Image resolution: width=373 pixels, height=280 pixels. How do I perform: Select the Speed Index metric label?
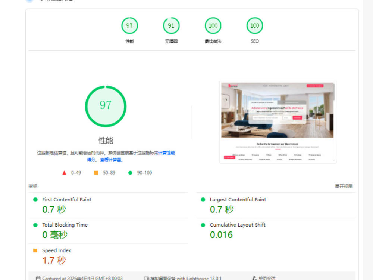tap(57, 250)
